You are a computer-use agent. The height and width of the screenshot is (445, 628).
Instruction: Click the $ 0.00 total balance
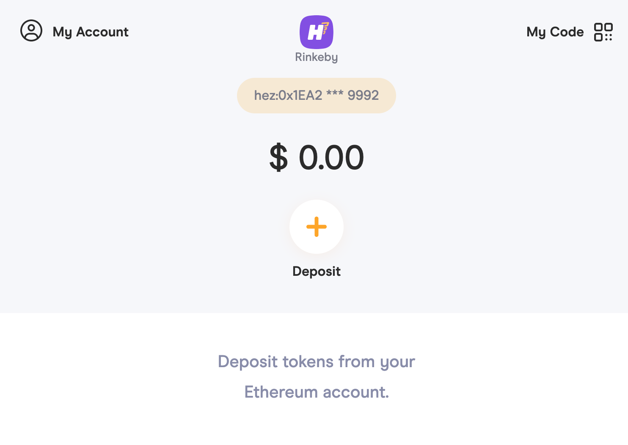[317, 158]
